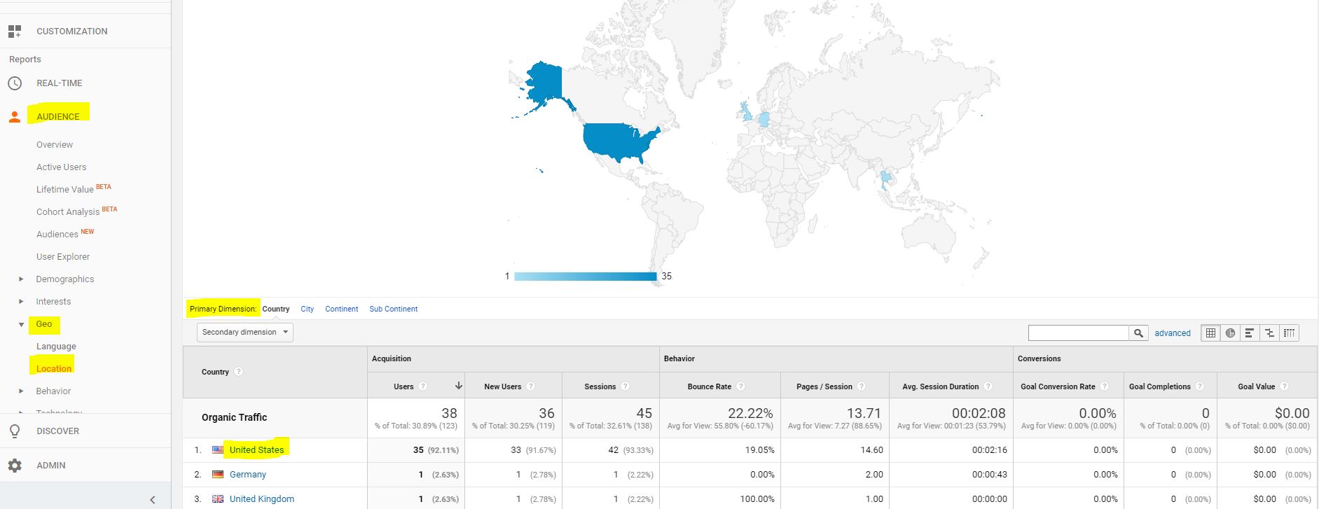This screenshot has height=509, width=1319.
Task: Select Sub Continent primary dimension
Action: [393, 309]
